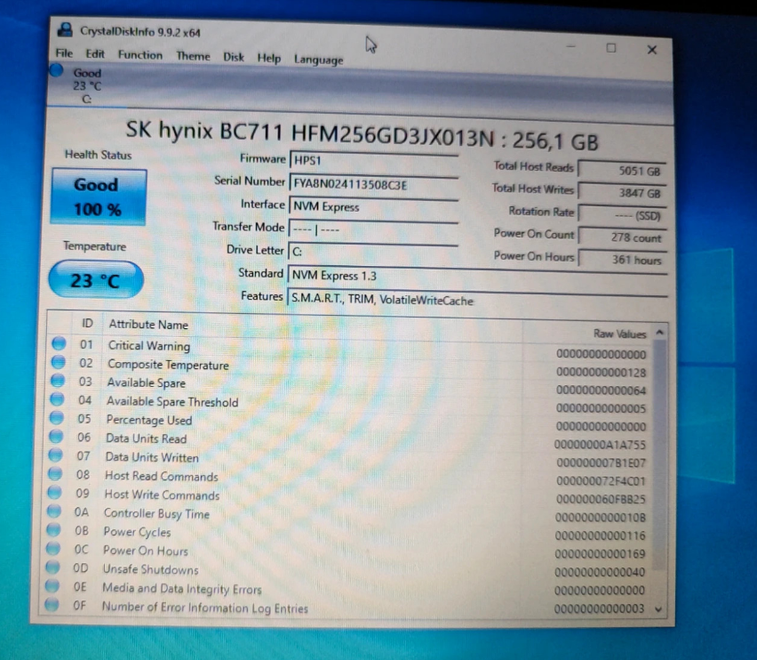Select the Composite Temperature attribute name
Viewport: 757px width, 660px height.
click(x=168, y=365)
